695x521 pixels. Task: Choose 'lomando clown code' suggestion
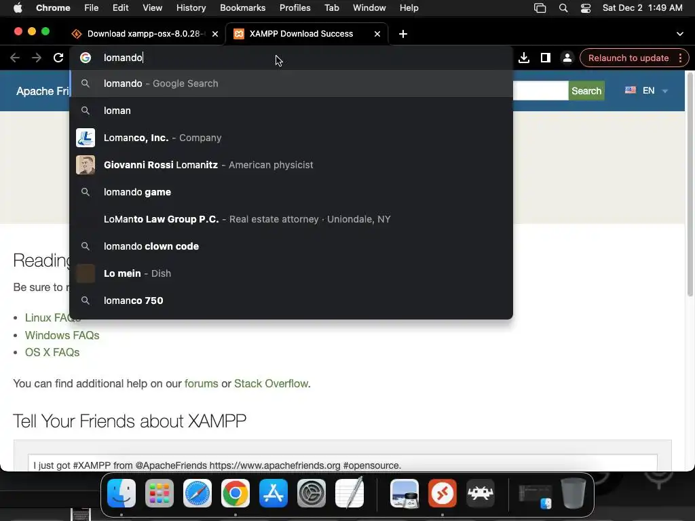click(x=291, y=246)
